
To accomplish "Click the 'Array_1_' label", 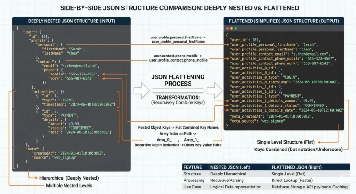I will [x=191, y=140].
